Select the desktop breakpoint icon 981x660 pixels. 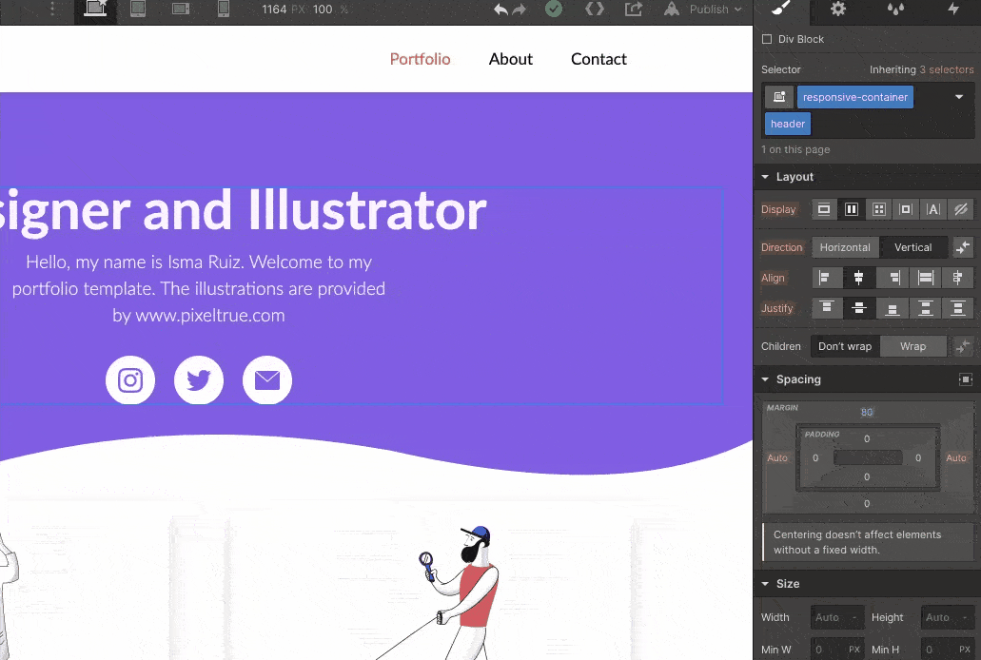(x=96, y=9)
